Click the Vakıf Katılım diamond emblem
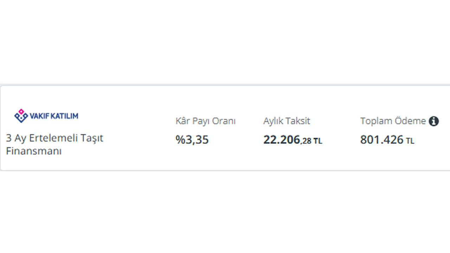The width and height of the screenshot is (450, 253). click(x=21, y=116)
